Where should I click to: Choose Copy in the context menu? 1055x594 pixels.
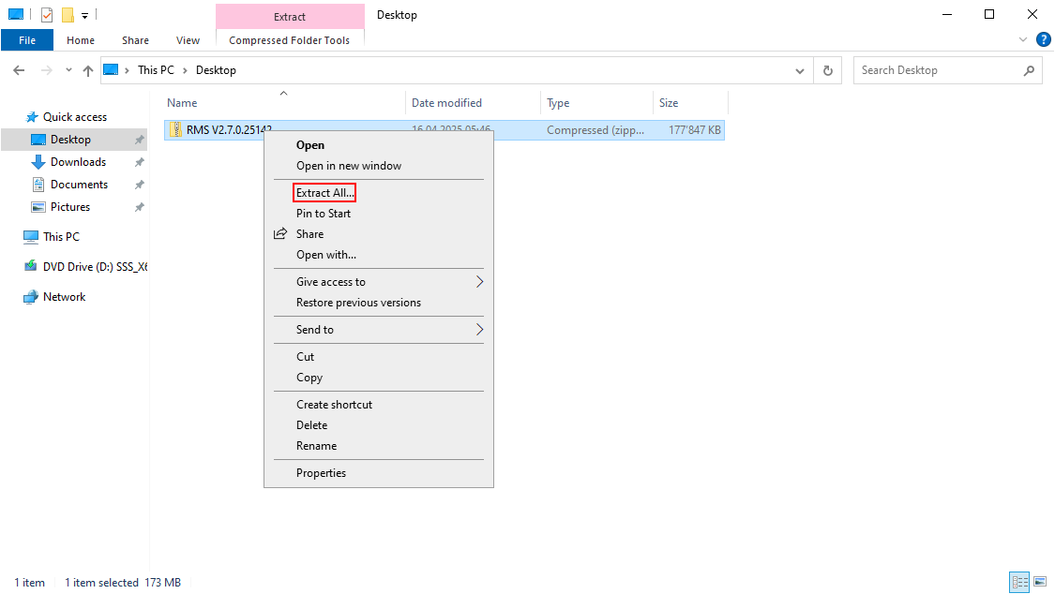pyautogui.click(x=379, y=379)
